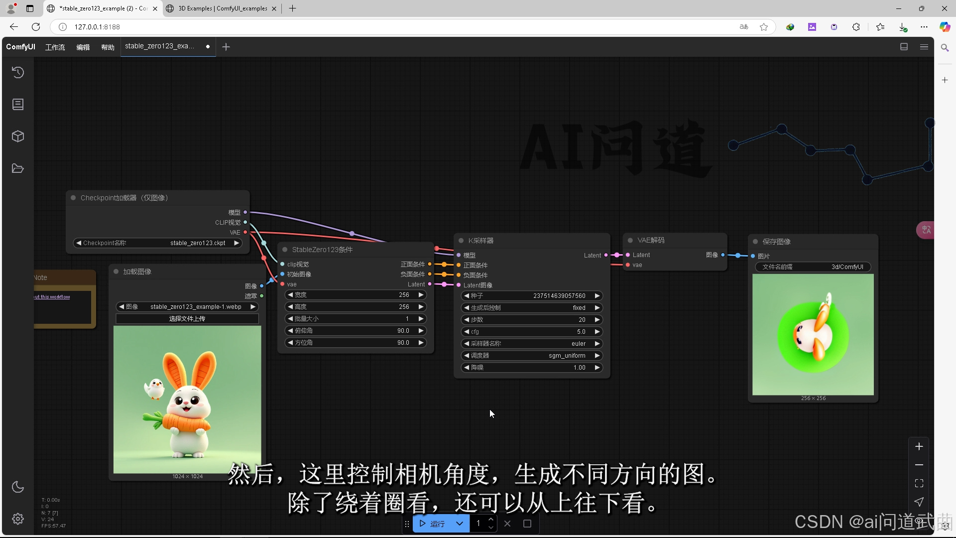Open the 采样器名称 euler dropdown
The height and width of the screenshot is (538, 956).
pos(532,344)
